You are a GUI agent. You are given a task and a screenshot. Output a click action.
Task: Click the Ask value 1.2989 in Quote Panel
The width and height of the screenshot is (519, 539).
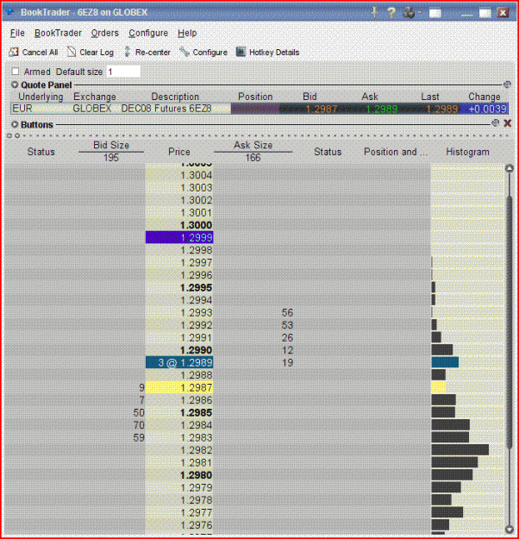tap(382, 109)
